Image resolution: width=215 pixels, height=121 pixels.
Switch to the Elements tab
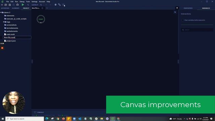click(16, 8)
